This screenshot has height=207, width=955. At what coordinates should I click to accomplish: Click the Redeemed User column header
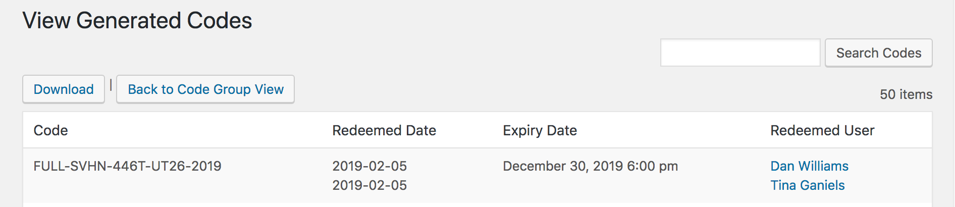(x=822, y=130)
